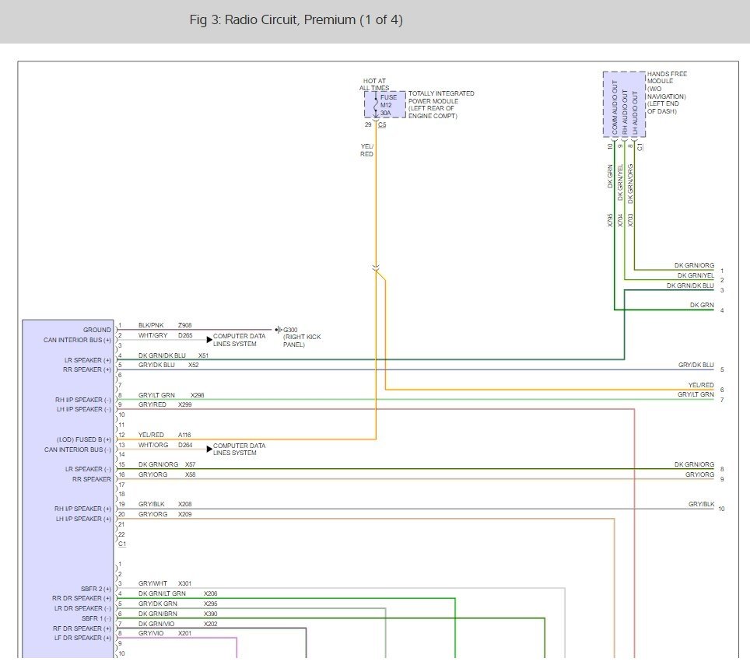
Task: Select the GROUND pin 1 label on the radio
Action: pyautogui.click(x=96, y=330)
